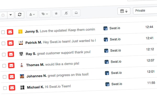Check the box for Michael K. message
This screenshot has width=157, height=104.
(x=5, y=88)
